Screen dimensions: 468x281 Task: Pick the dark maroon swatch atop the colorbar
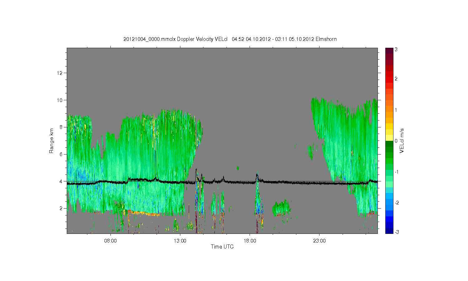click(389, 51)
